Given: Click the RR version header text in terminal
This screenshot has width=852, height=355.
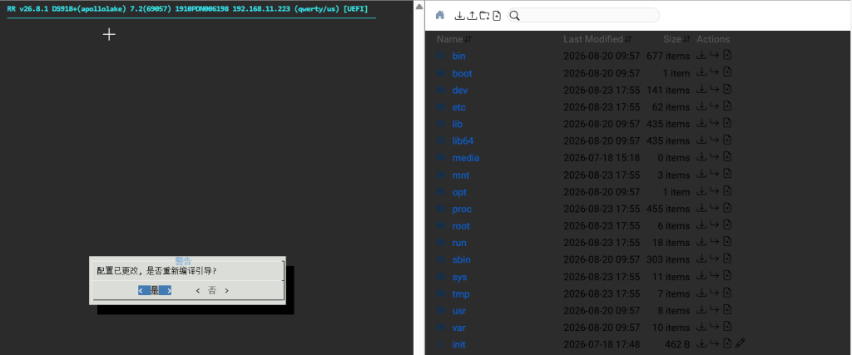Looking at the screenshot, I should tap(188, 9).
